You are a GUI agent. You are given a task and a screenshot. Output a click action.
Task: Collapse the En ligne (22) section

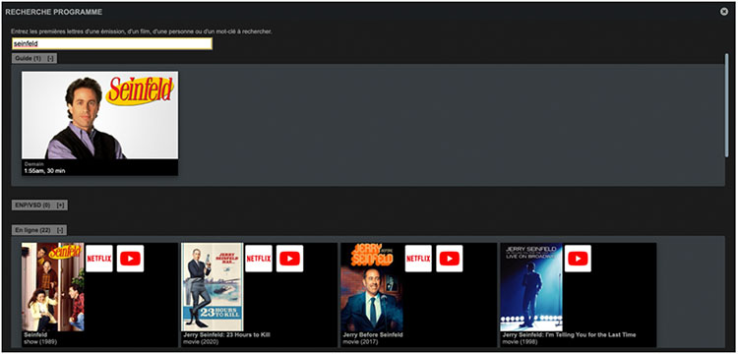click(60, 230)
